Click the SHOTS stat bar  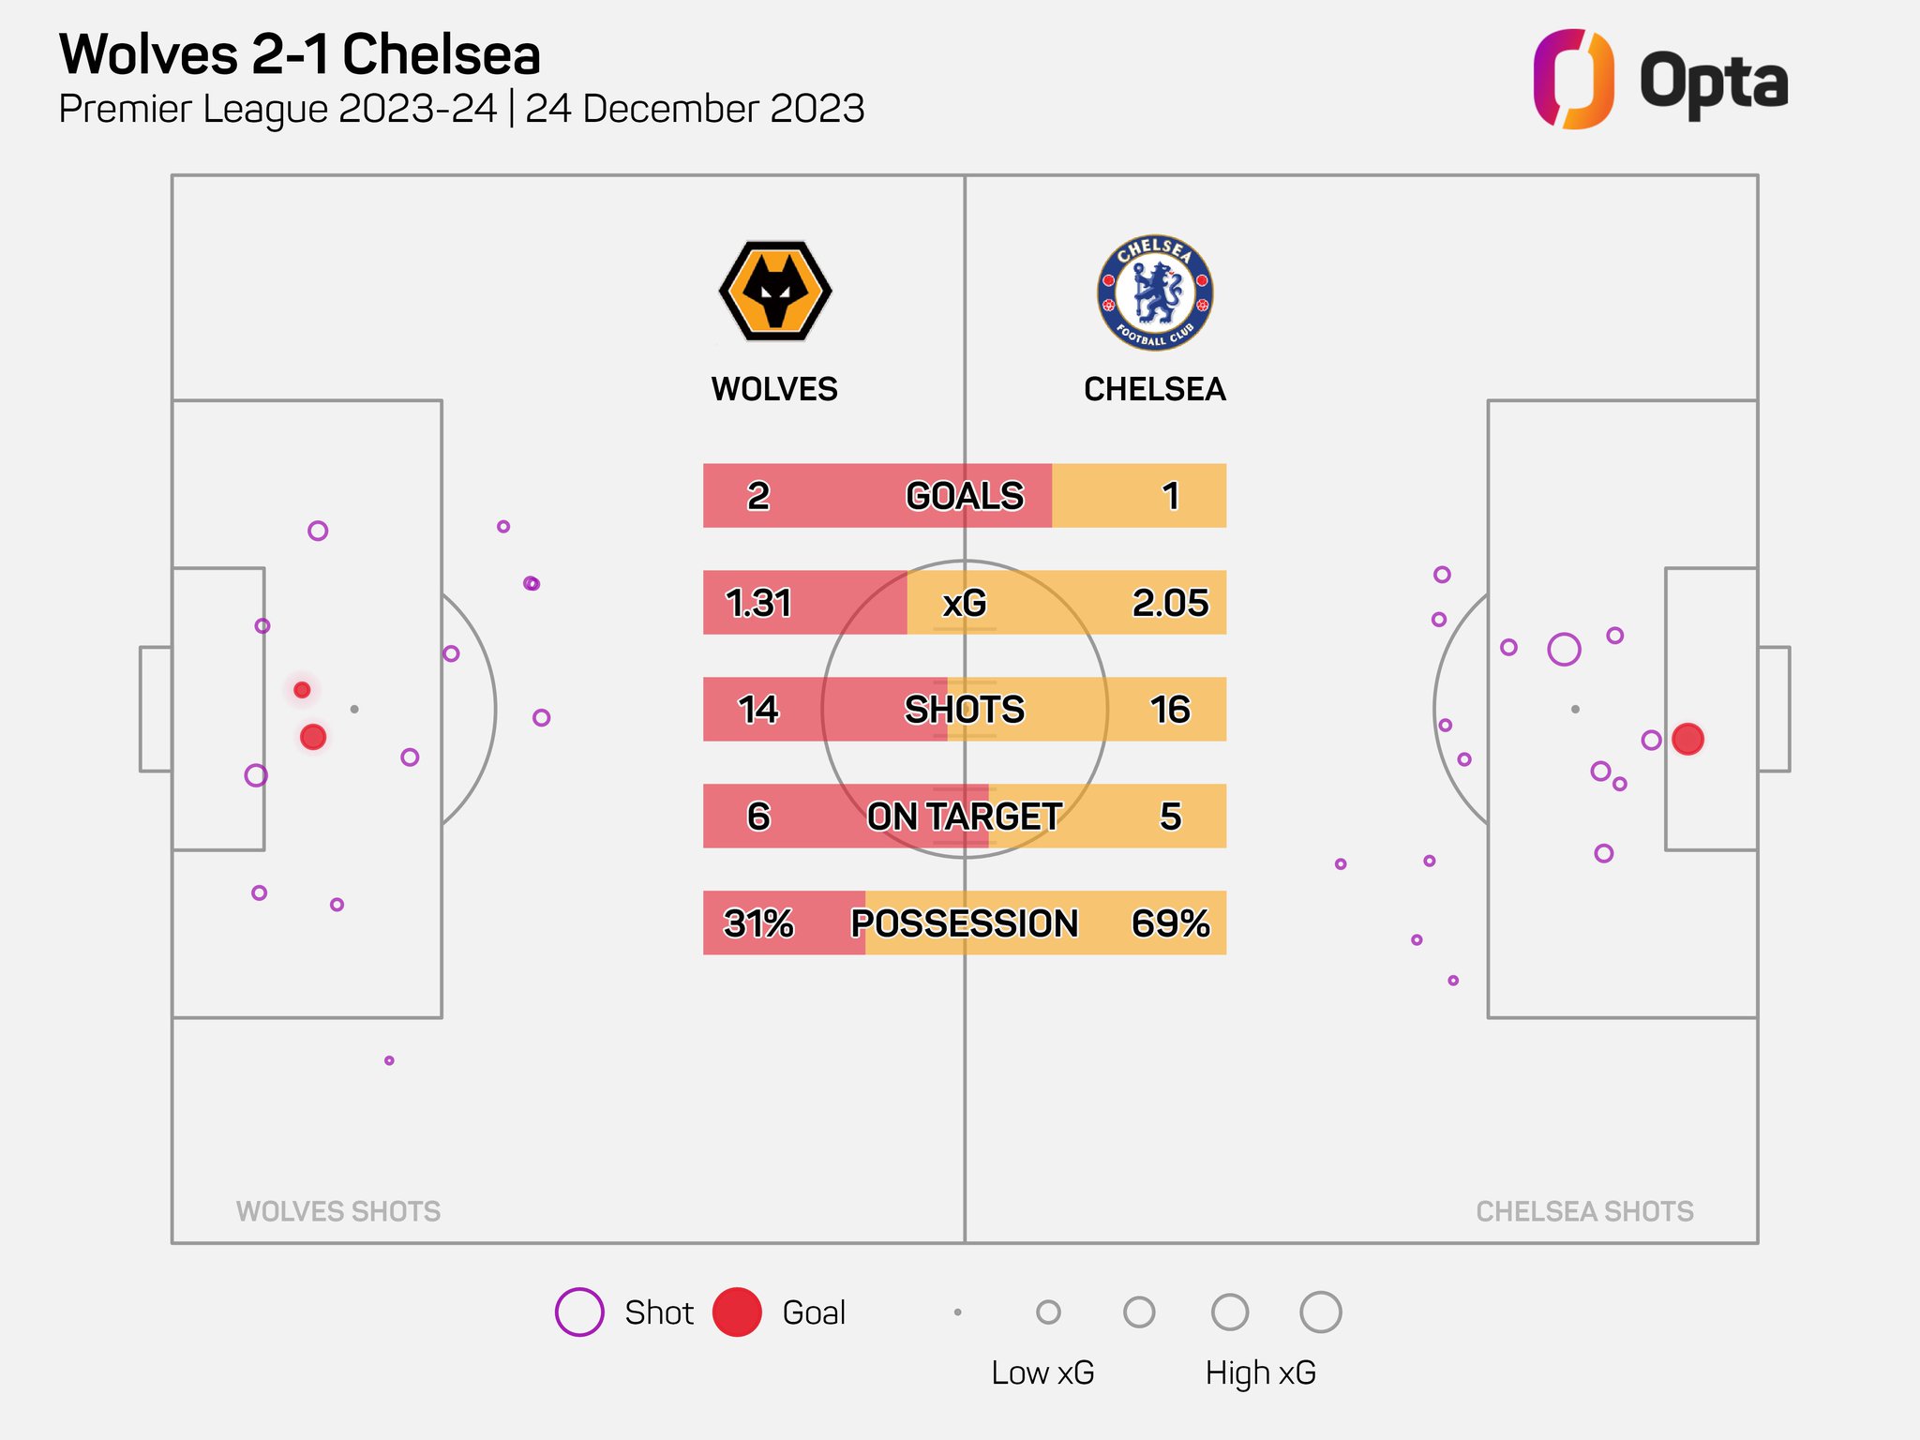(x=964, y=710)
